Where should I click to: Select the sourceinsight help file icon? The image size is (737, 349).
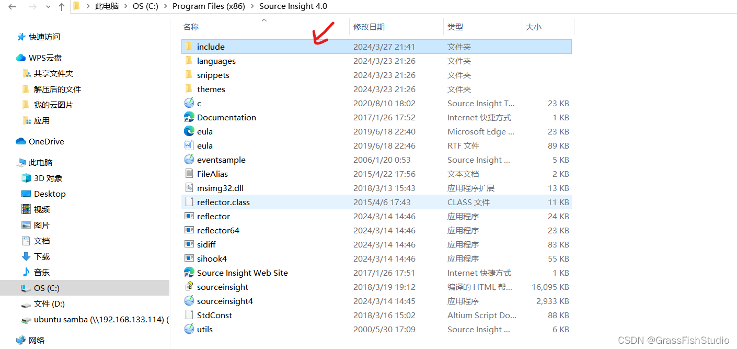click(189, 287)
